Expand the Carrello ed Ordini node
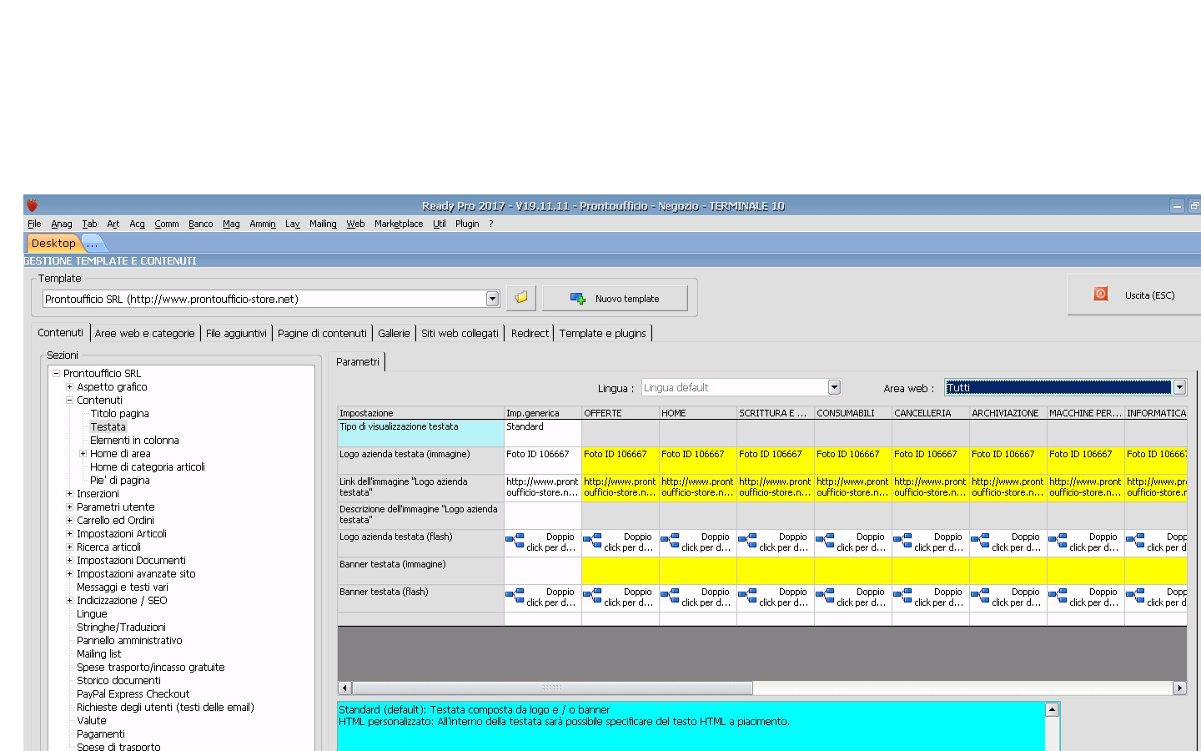 (70, 521)
